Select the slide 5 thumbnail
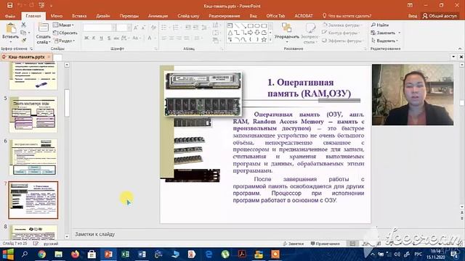 [x=33, y=115]
